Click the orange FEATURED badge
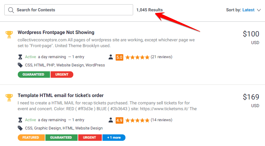The width and height of the screenshot is (265, 146). (31, 137)
